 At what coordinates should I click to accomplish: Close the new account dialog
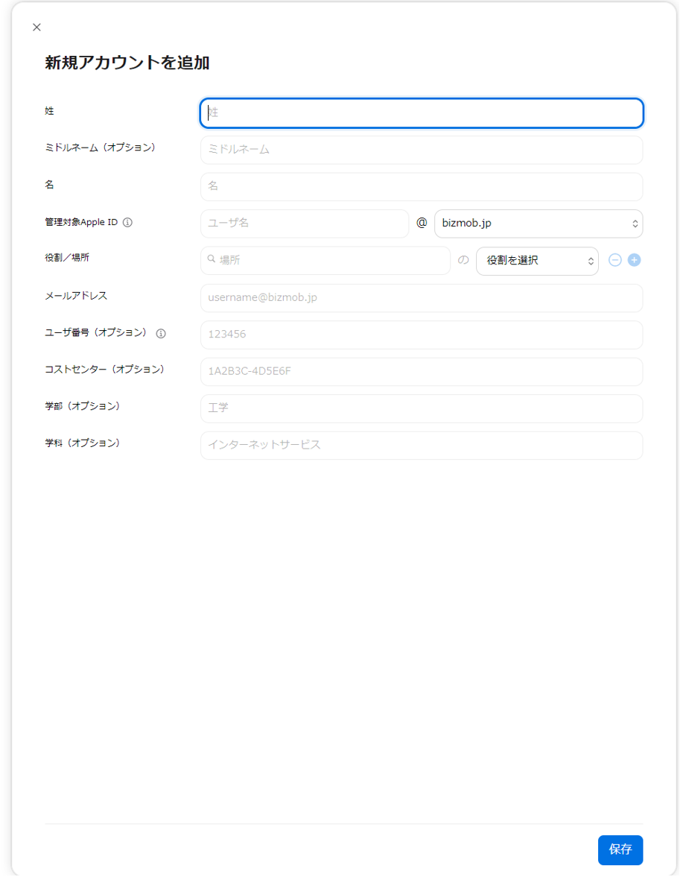coord(36,28)
